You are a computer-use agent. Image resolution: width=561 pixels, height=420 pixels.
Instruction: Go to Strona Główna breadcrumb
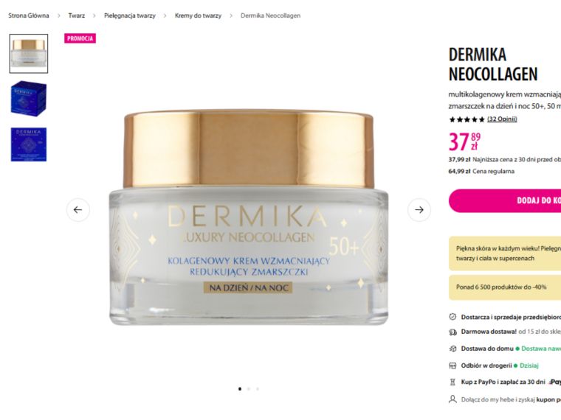point(29,15)
